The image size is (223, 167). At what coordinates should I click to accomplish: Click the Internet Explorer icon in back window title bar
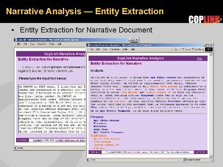[16, 40]
